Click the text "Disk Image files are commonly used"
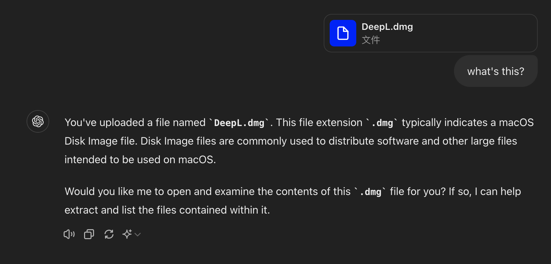This screenshot has height=264, width=551. click(227, 141)
